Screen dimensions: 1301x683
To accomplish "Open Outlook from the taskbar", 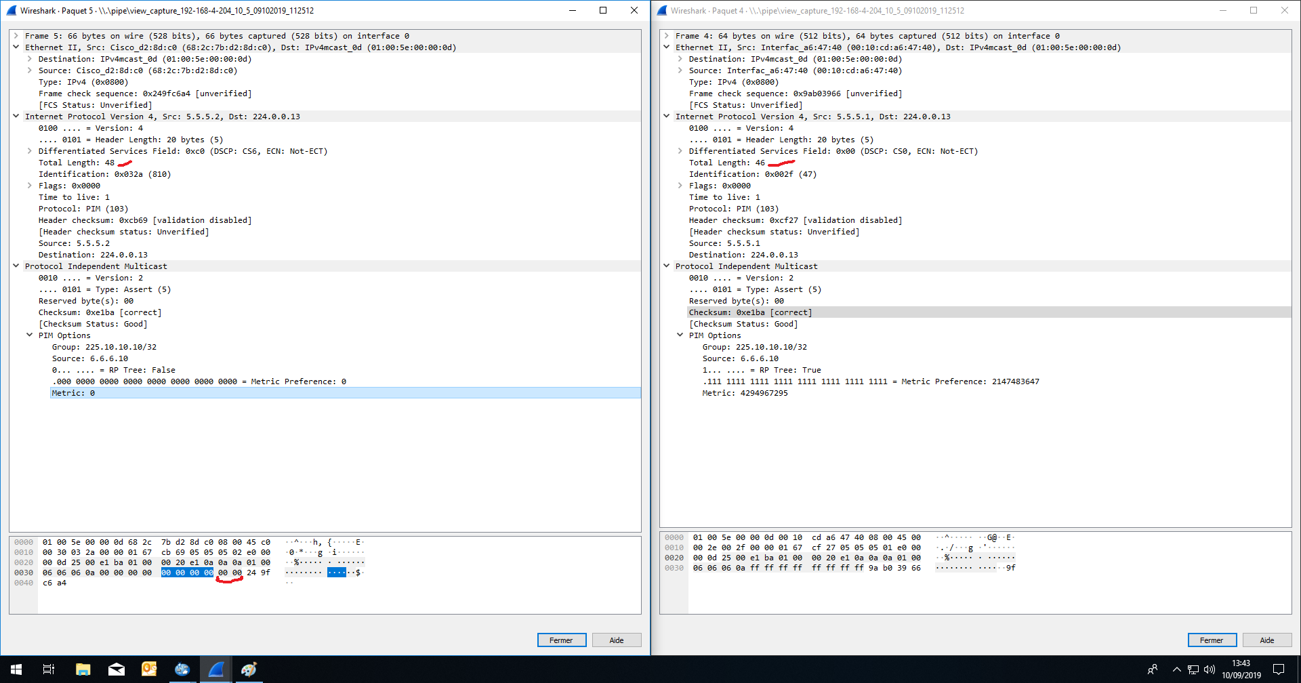I will point(149,669).
